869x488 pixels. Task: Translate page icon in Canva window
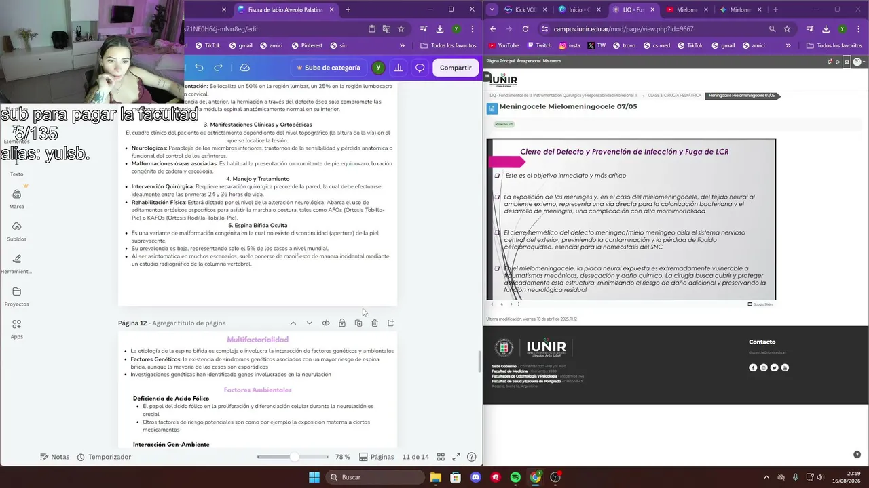386,29
